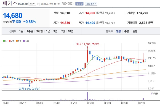The height and width of the screenshot is (108, 160).
Task: Click the 전일 value 14,810
Action: click(65, 13)
